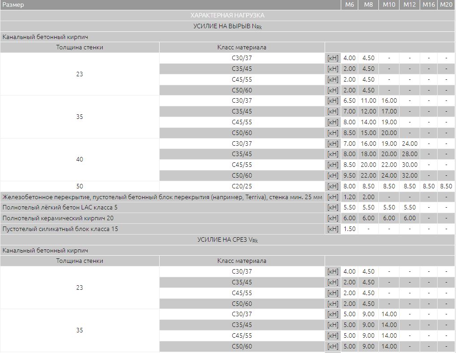This screenshot has height=353, width=456.
Task: Select the '17.00' value cell
Action: click(389, 111)
